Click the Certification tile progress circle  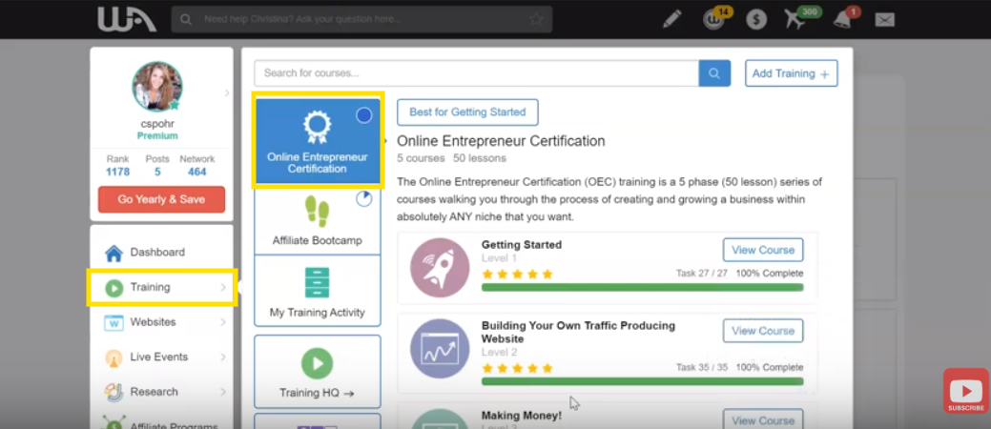[364, 115]
